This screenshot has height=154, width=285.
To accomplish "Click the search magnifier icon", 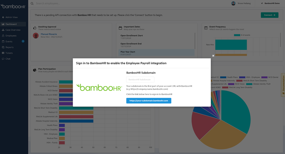I will (32, 3).
